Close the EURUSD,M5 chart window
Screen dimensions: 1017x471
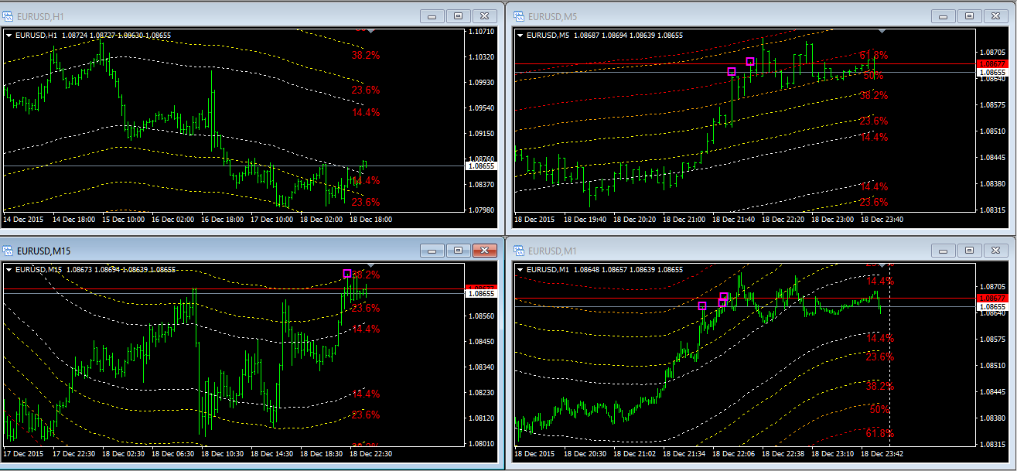click(x=995, y=15)
